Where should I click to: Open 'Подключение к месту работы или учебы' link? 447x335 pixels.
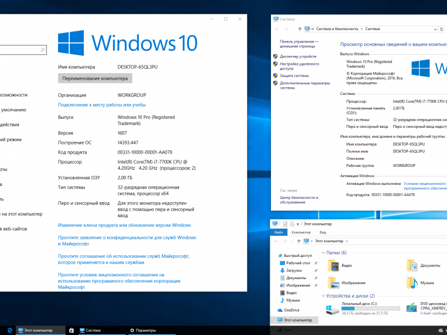102,105
